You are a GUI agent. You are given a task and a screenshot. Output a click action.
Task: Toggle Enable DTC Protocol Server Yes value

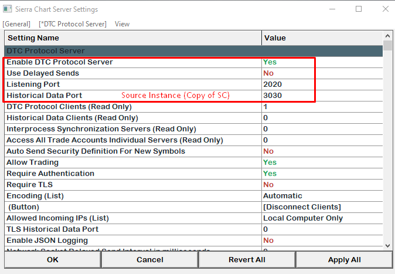pyautogui.click(x=270, y=62)
